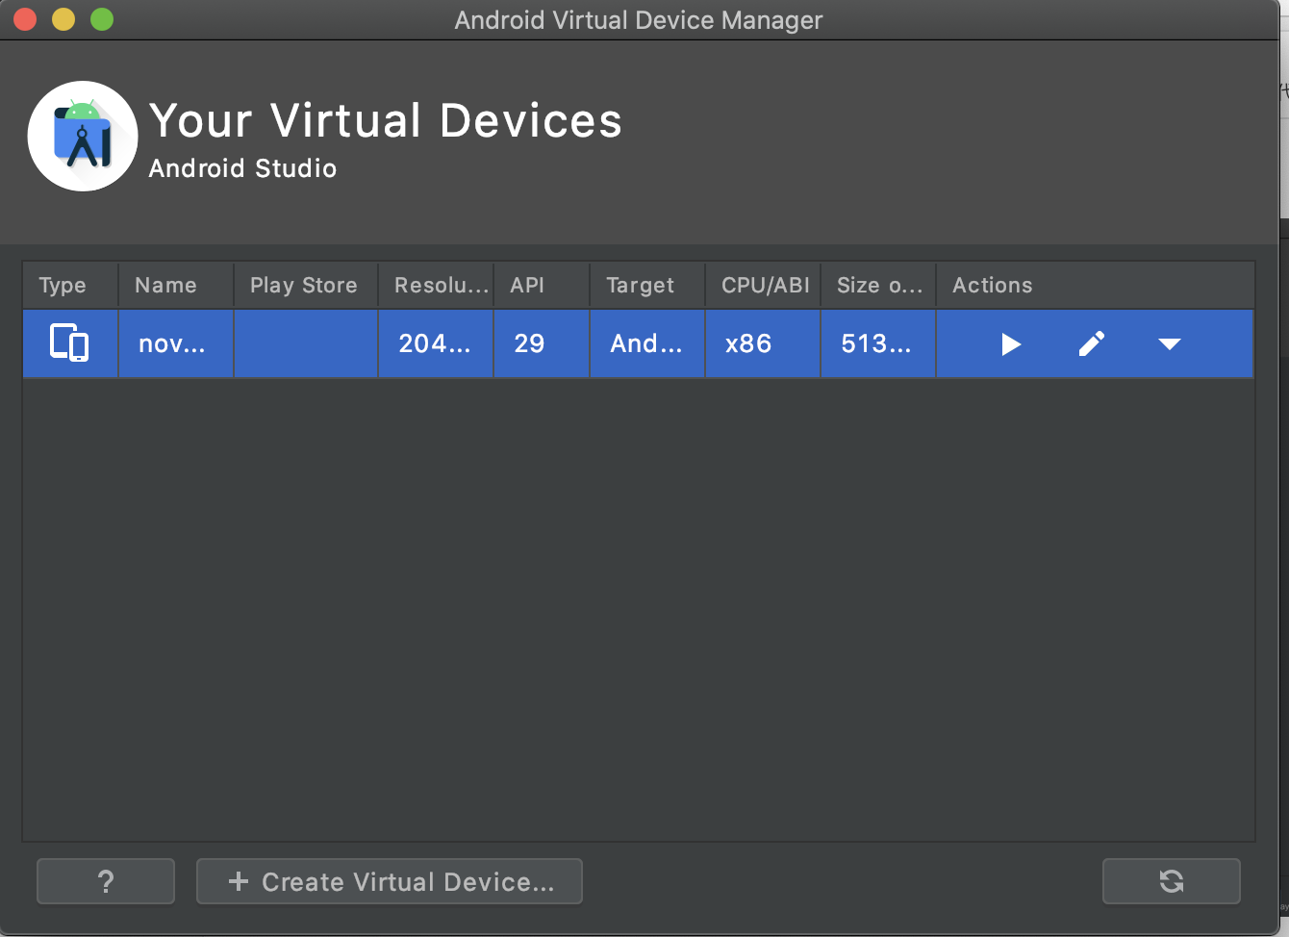Click the phone/tablet device type icon
This screenshot has width=1289, height=937.
click(x=69, y=343)
